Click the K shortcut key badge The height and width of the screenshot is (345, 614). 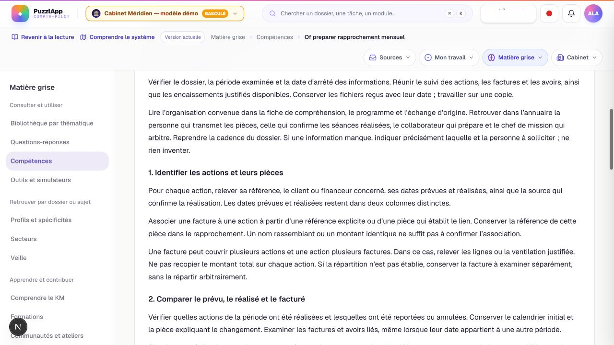click(461, 13)
